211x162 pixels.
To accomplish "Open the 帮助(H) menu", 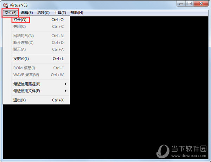I will tap(77, 13).
